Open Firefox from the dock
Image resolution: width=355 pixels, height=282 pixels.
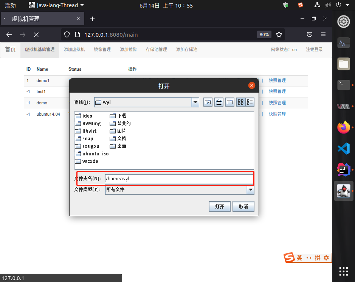[x=343, y=127]
